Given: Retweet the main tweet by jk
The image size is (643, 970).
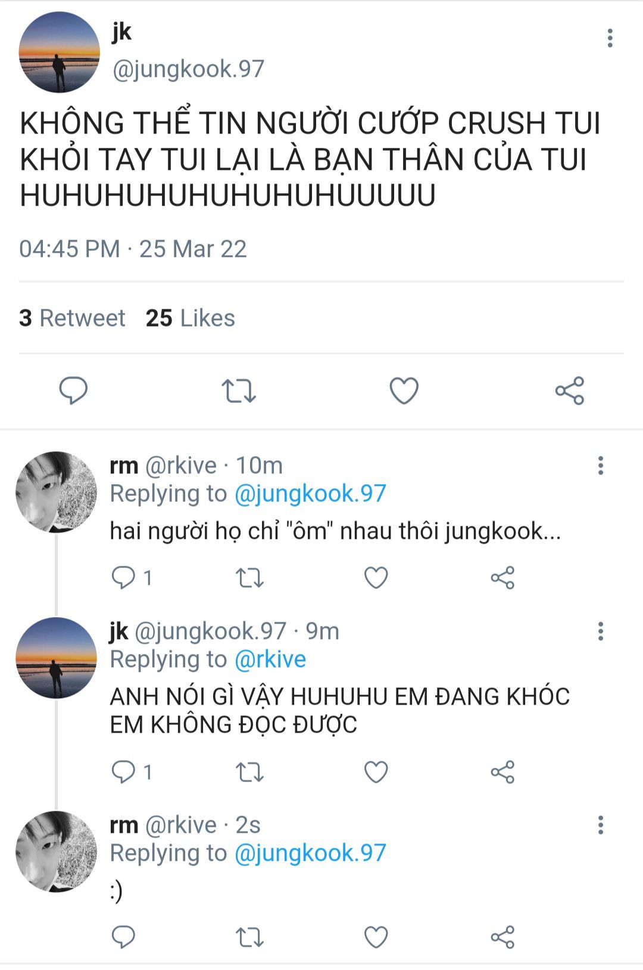Looking at the screenshot, I should (238, 391).
